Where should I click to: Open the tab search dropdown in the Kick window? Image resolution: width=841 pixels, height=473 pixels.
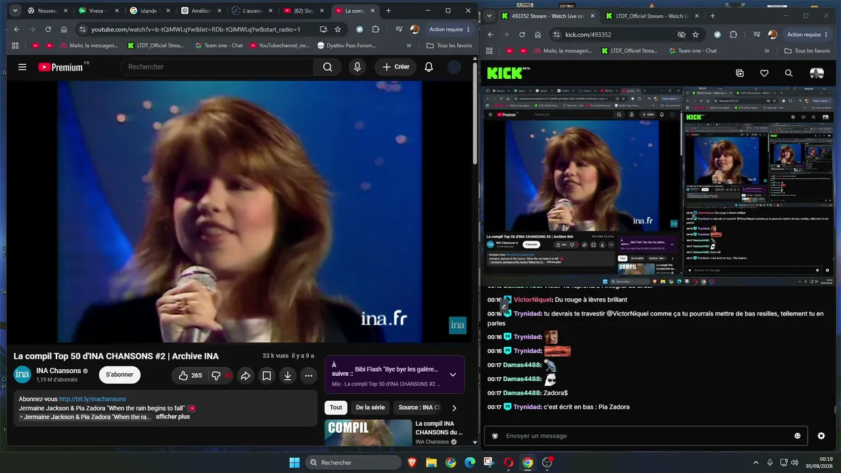click(489, 16)
